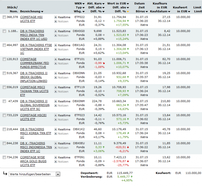The width and height of the screenshot is (202, 186).
Task: Open Notizen icon for MSCI TAIWAN row
Action: click(x=56, y=91)
